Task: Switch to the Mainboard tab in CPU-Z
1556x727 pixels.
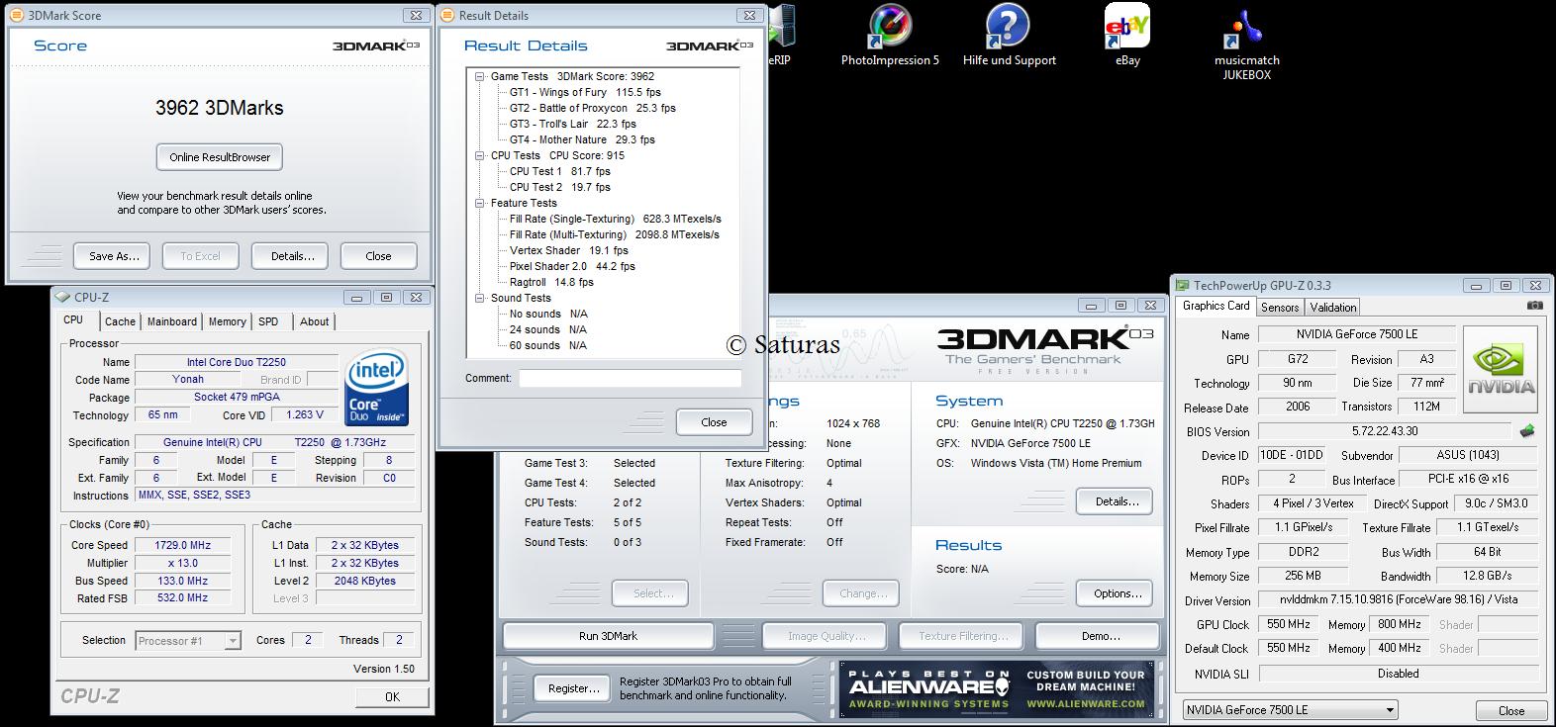Action: 171,321
